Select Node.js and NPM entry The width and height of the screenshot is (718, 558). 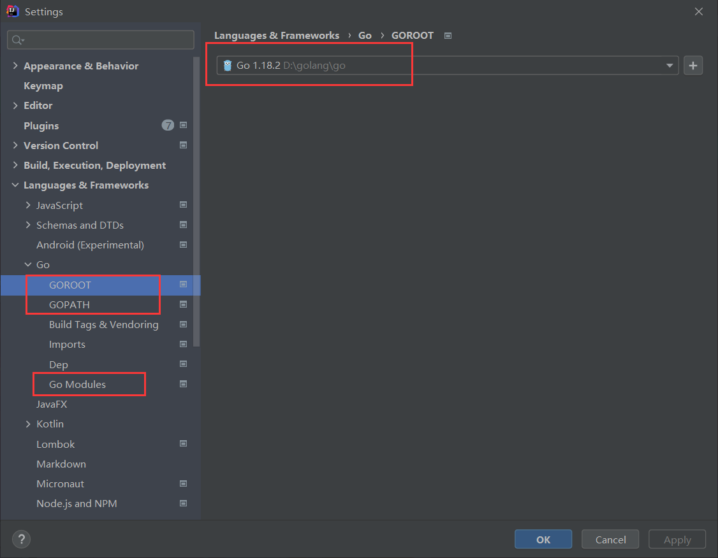(x=77, y=504)
